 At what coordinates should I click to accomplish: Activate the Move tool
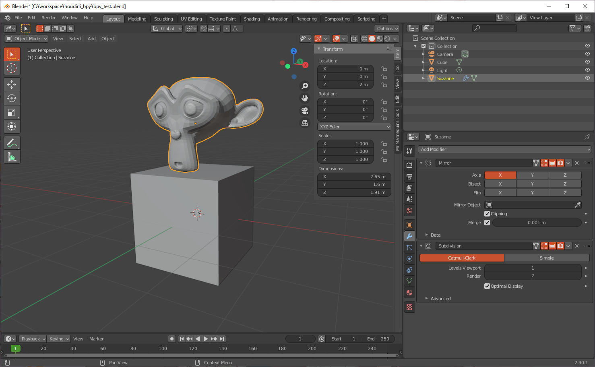point(12,84)
